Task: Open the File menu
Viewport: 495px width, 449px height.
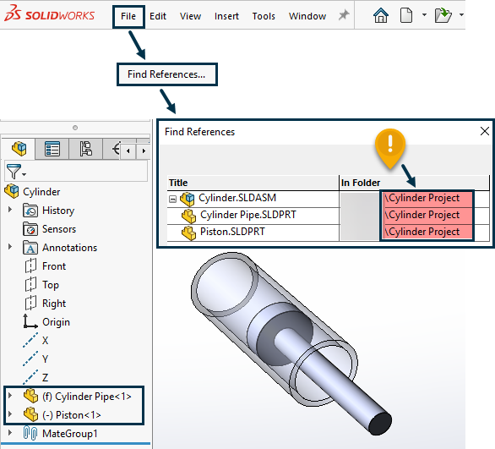Action: click(x=128, y=16)
